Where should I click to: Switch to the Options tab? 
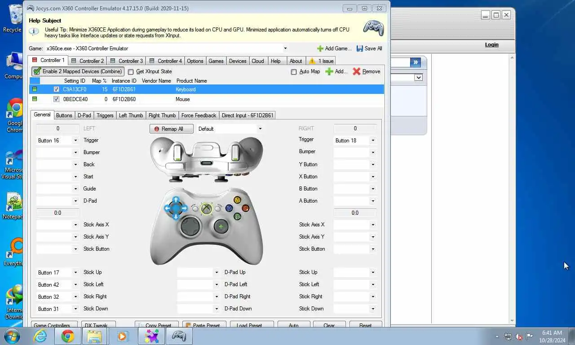pyautogui.click(x=195, y=61)
